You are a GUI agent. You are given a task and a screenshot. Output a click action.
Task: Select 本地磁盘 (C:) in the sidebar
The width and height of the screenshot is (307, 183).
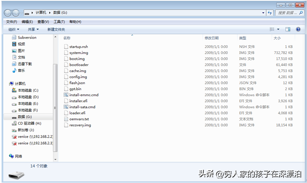click(x=25, y=90)
